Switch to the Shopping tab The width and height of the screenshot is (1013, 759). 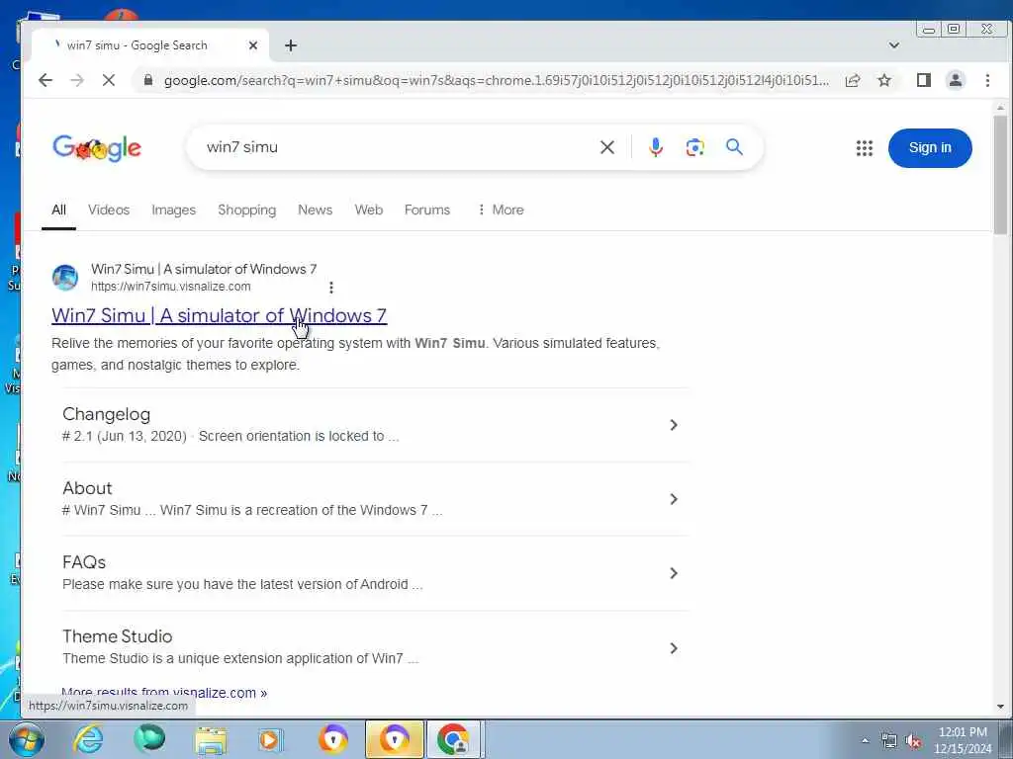point(246,210)
